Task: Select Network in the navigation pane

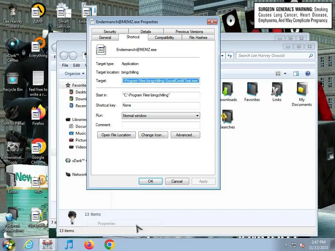Action: pos(76,175)
